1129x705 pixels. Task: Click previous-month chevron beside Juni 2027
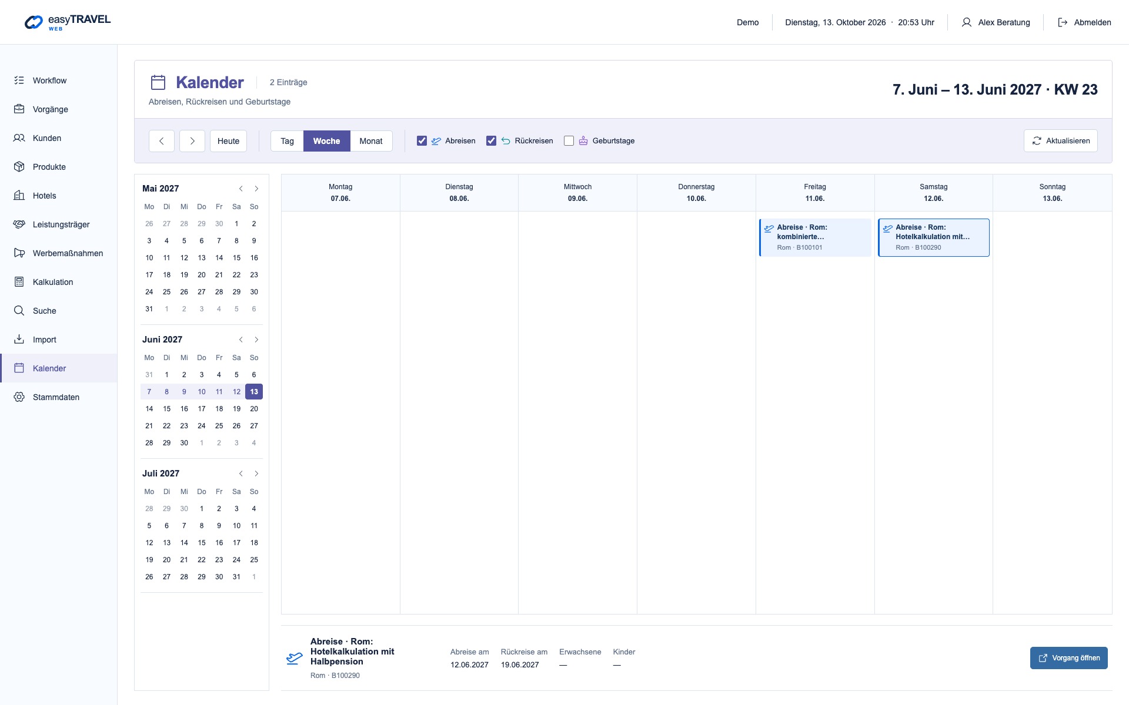pos(241,340)
